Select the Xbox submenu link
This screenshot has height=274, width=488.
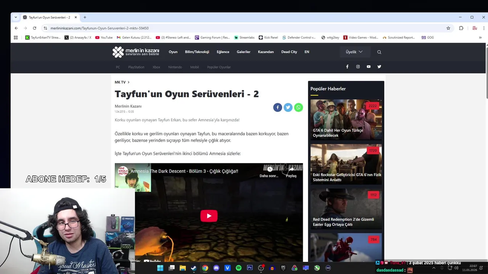click(x=156, y=67)
